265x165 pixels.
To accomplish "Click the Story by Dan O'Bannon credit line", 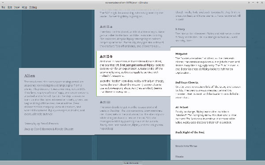I will [49, 129].
